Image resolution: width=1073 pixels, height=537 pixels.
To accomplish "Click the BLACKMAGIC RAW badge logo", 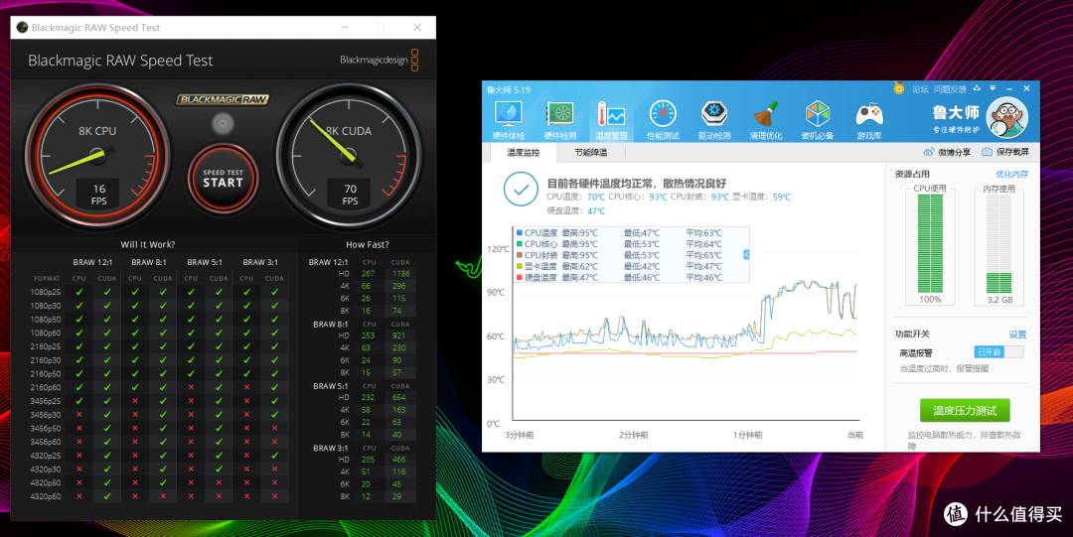I will [223, 100].
